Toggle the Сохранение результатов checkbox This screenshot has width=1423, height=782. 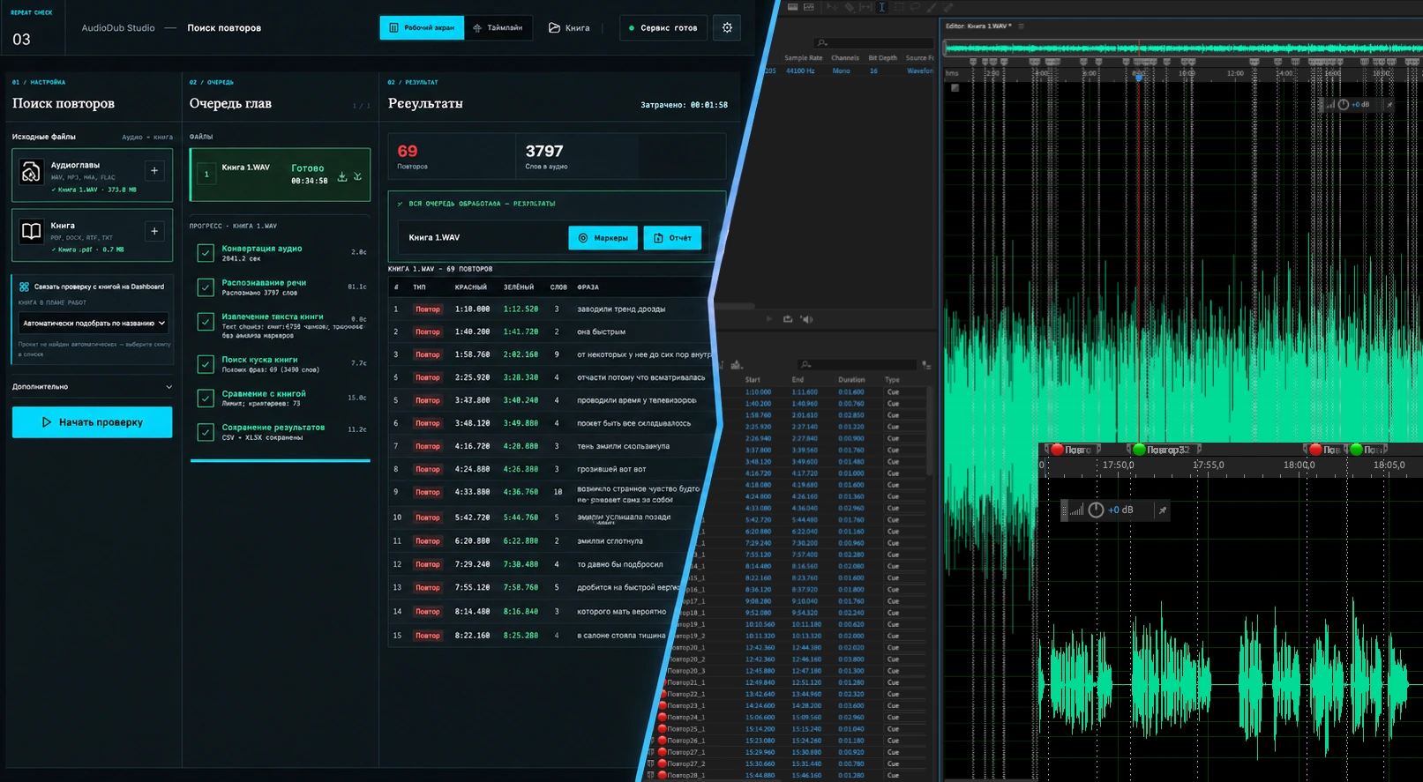tap(206, 432)
